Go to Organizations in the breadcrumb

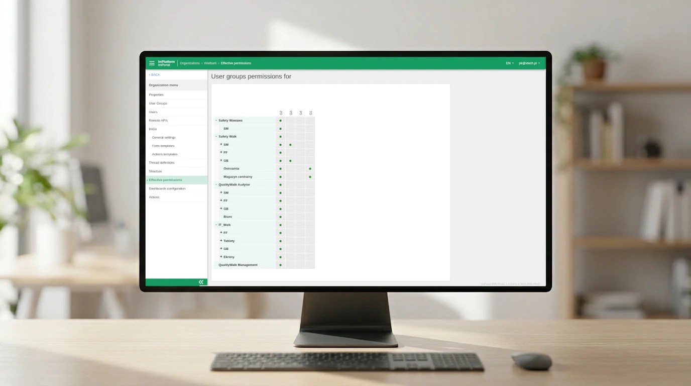tap(190, 63)
